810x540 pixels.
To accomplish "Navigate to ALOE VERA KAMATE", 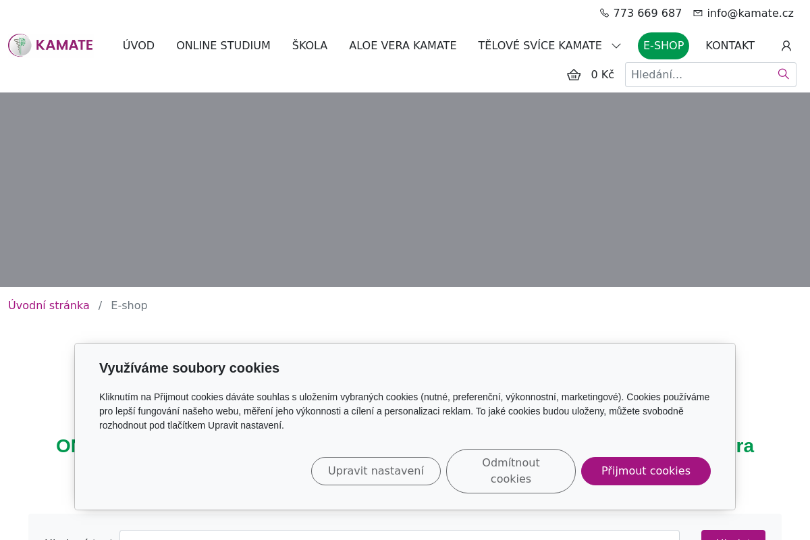I will tap(402, 46).
